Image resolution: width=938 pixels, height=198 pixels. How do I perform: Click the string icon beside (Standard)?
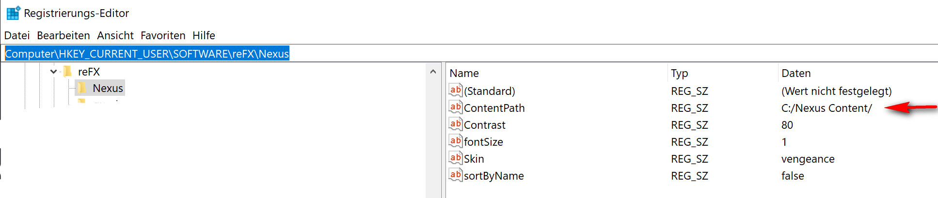point(456,91)
